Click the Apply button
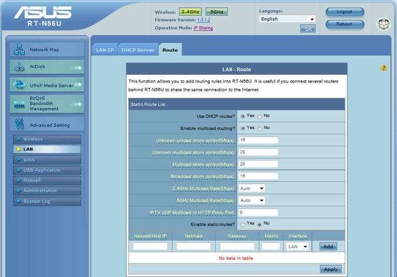Viewport: 397px width, 277px height. [330, 269]
